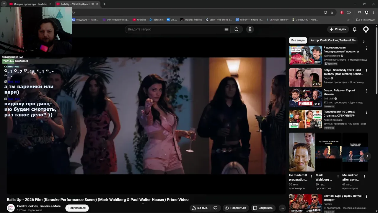Open the Extensions puzzle icon
The image size is (378, 213).
coord(349,12)
